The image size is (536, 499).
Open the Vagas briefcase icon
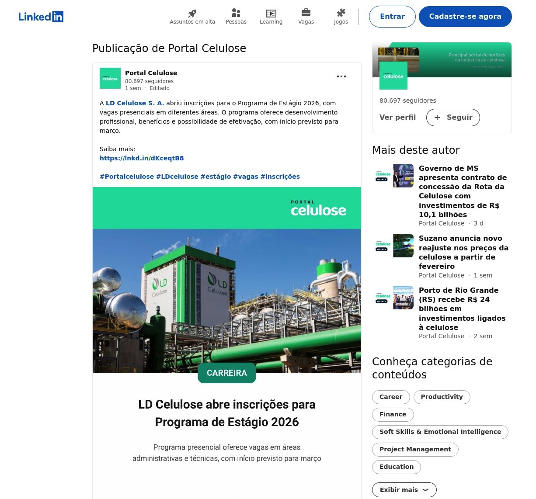[306, 13]
